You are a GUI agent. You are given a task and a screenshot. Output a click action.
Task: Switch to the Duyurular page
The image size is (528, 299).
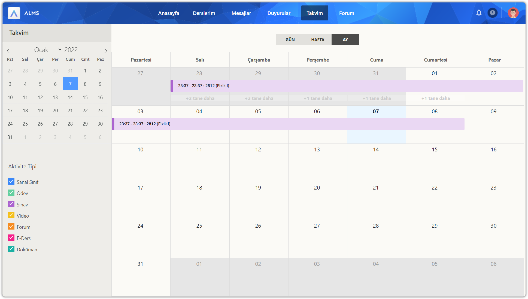coord(279,13)
